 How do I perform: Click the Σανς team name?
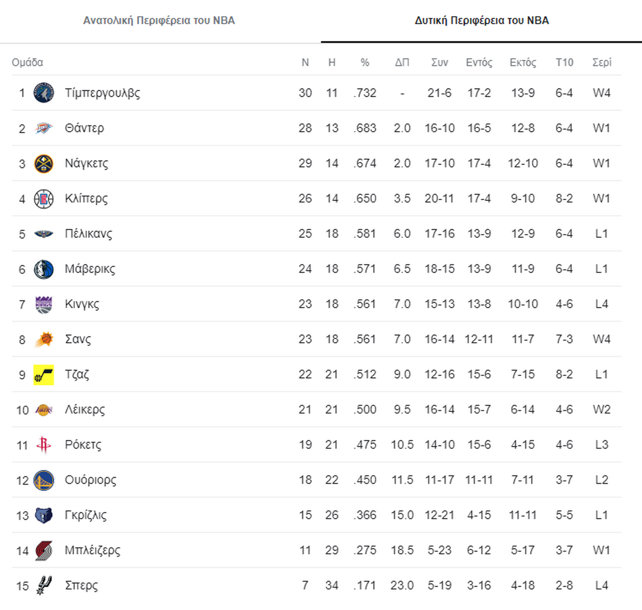[x=78, y=339]
